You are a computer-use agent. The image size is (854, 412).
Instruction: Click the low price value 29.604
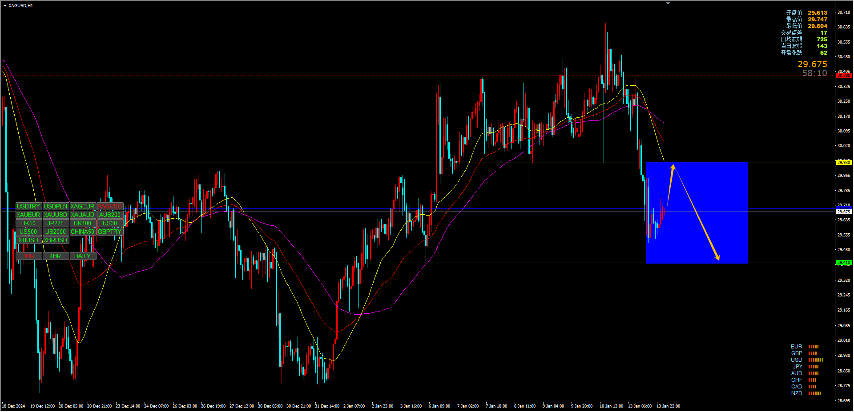point(818,26)
